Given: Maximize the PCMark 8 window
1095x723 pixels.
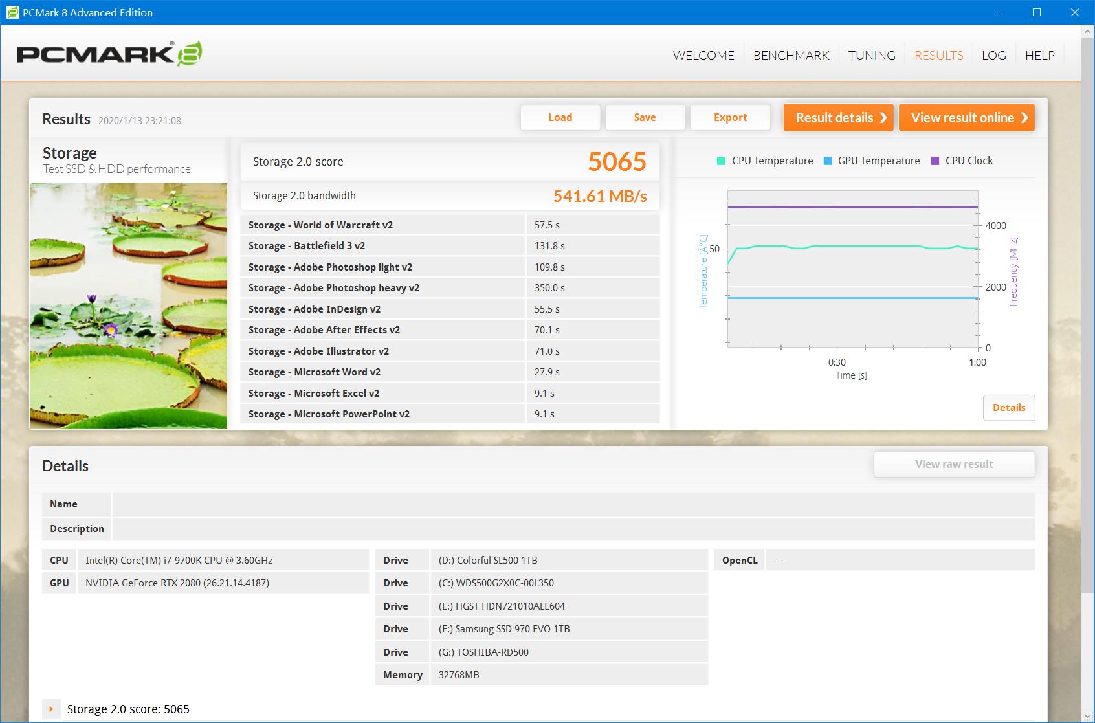Looking at the screenshot, I should click(1036, 12).
